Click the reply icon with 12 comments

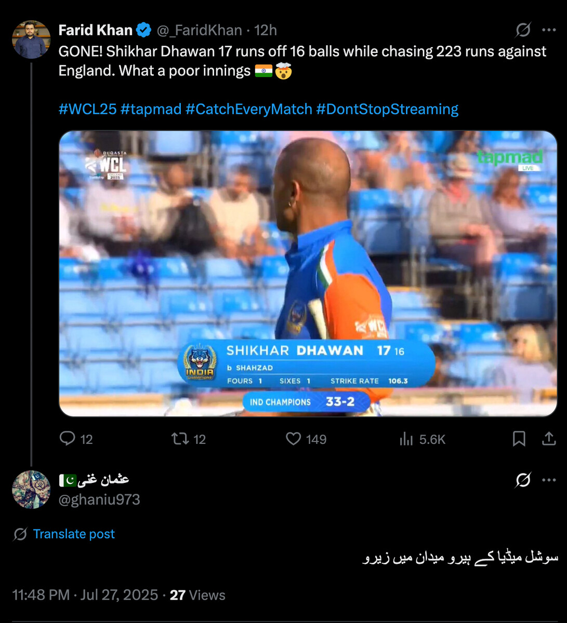point(68,439)
